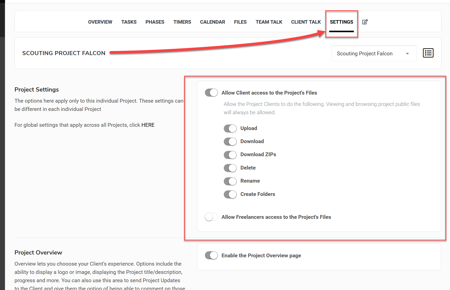Click the HERE global settings link
Image resolution: width=450 pixels, height=290 pixels.
pos(148,125)
